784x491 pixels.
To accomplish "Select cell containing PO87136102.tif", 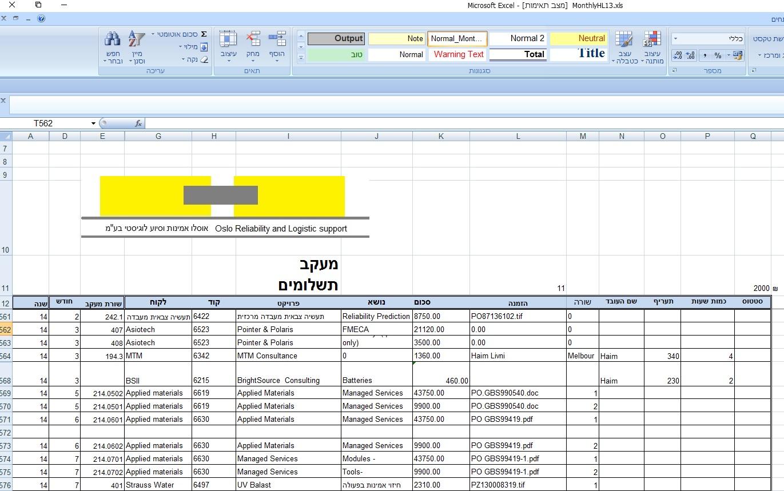I will pyautogui.click(x=518, y=316).
